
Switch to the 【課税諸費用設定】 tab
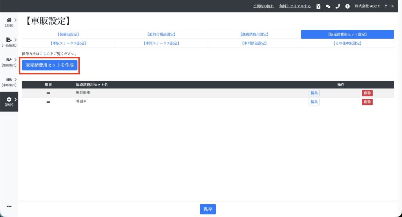(254, 34)
